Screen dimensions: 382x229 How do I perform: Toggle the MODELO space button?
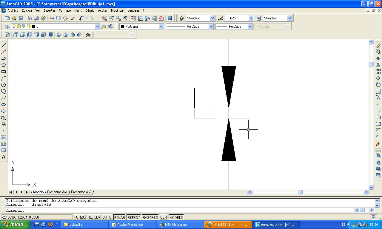[x=176, y=217]
